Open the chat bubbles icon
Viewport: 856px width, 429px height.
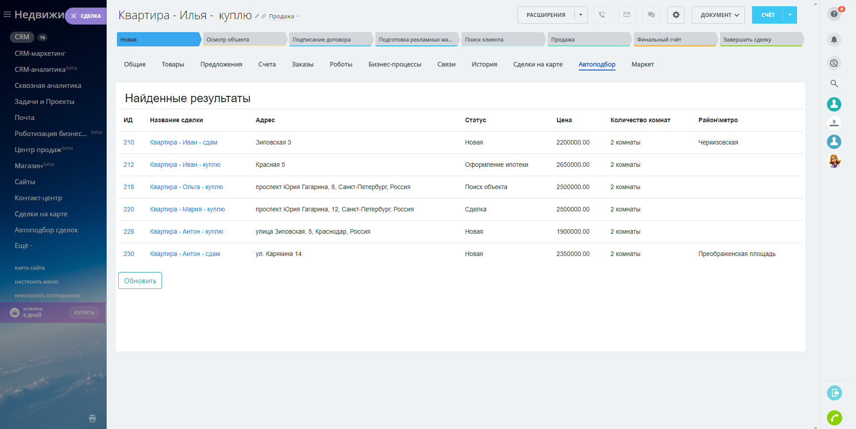click(x=651, y=15)
